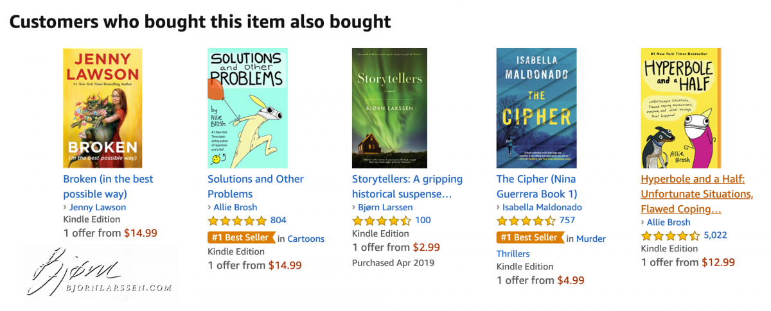Open the 5,022 reviews count link
The width and height of the screenshot is (771, 311).
[x=715, y=235]
